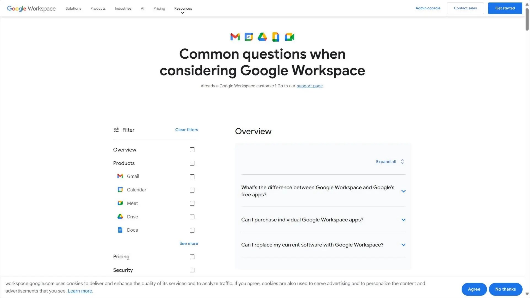Screen dimensions: 530x298
Task: Click the Docs icon in the filter list
Action: (120, 230)
